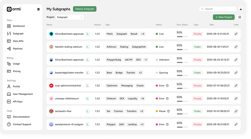The image size is (251, 139).
Task: Click the lido/eth-staking-arbitrum logo
Action: pos(51,47)
